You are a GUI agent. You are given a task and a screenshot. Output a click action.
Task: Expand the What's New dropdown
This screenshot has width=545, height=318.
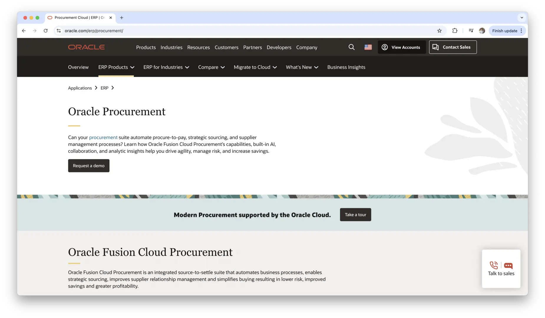point(302,67)
